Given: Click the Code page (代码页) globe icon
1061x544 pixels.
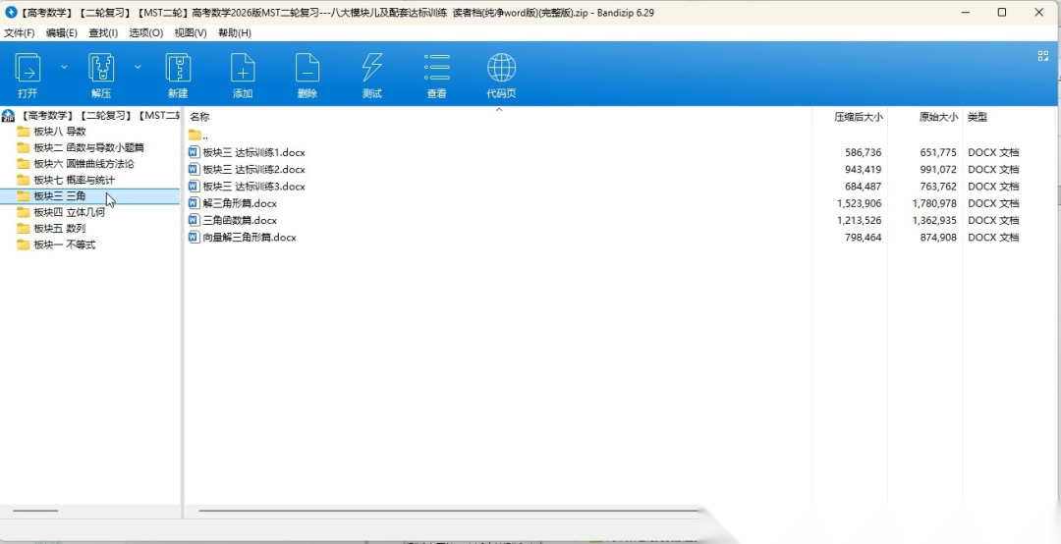Looking at the screenshot, I should tap(501, 69).
